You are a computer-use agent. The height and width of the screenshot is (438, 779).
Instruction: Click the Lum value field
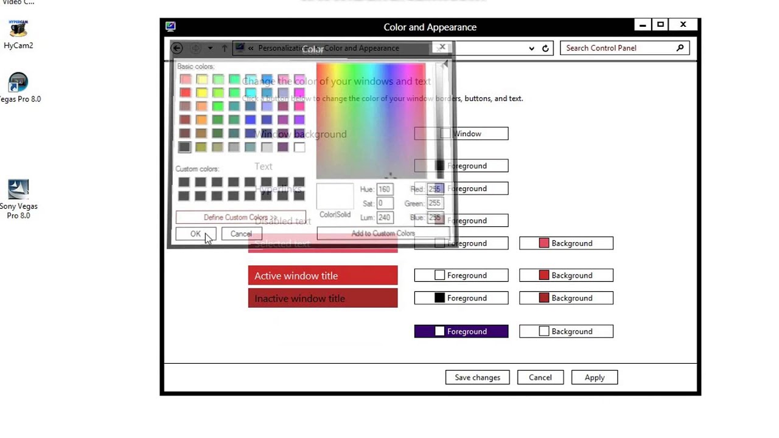(x=384, y=217)
